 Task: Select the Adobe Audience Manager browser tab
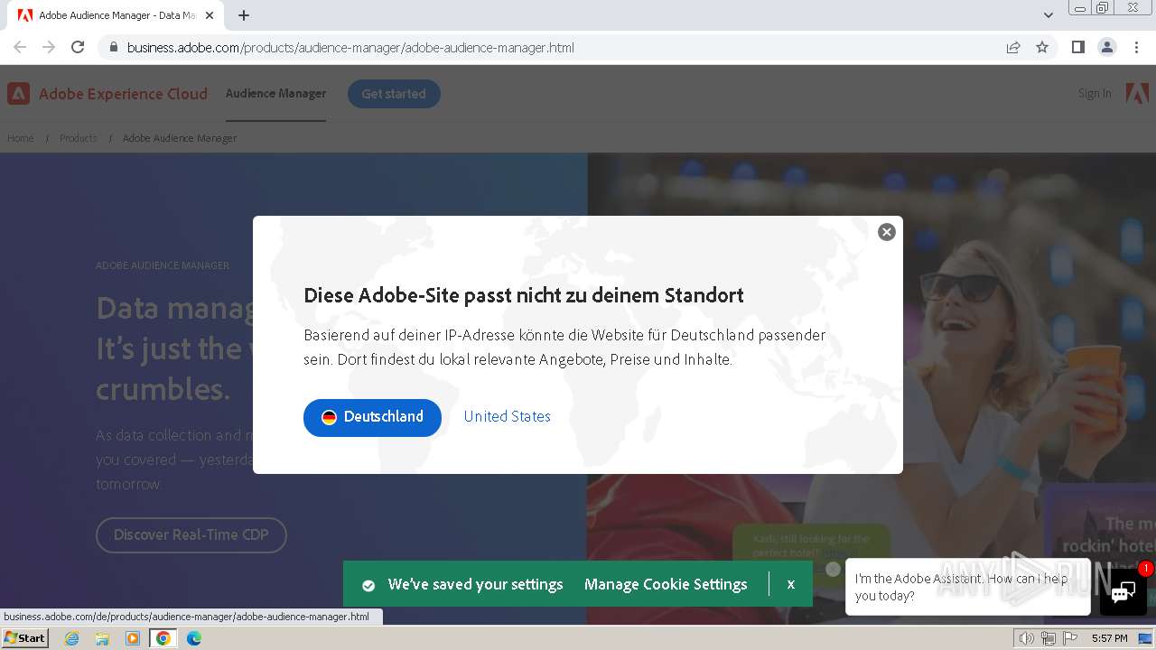coord(116,15)
